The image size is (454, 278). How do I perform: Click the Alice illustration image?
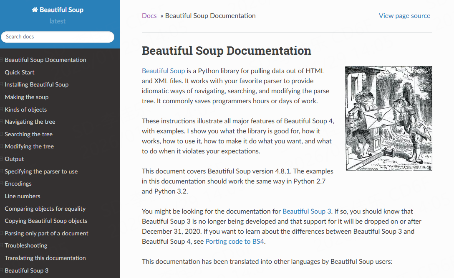(x=388, y=118)
